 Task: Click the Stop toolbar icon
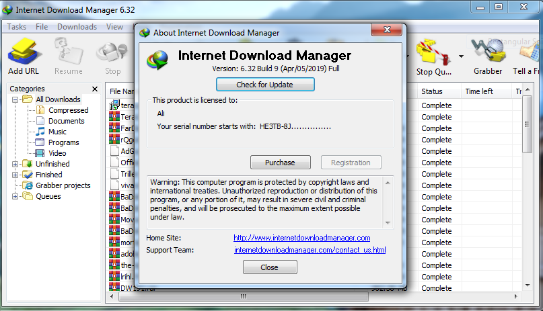click(112, 53)
